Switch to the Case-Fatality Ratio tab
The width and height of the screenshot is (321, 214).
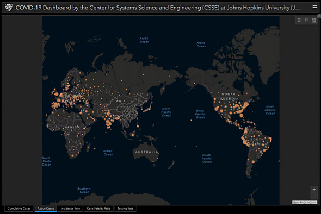(x=98, y=209)
